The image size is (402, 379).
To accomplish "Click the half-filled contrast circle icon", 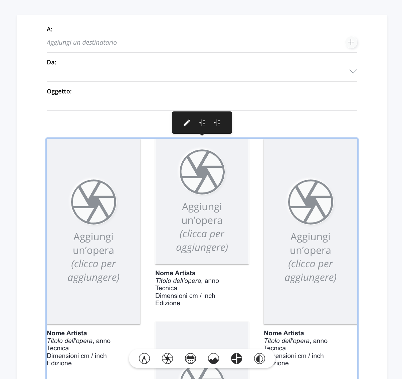I will coord(259,359).
